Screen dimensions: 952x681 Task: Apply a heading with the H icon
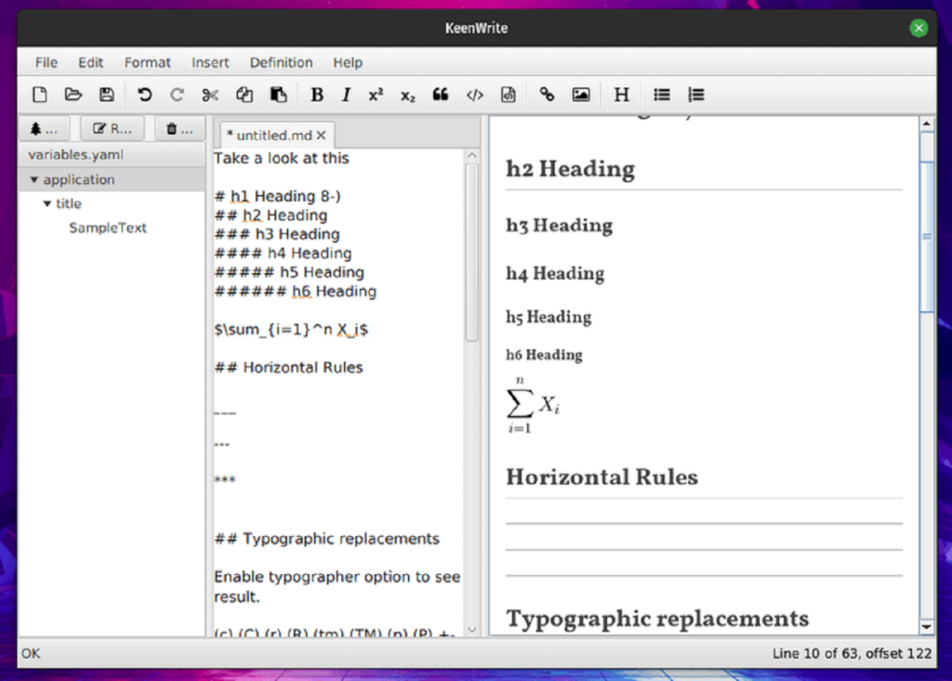[621, 94]
